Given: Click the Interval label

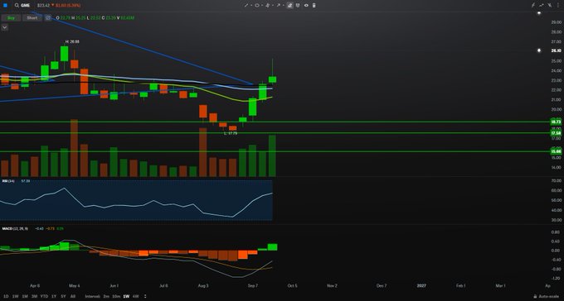Looking at the screenshot, I should point(92,296).
